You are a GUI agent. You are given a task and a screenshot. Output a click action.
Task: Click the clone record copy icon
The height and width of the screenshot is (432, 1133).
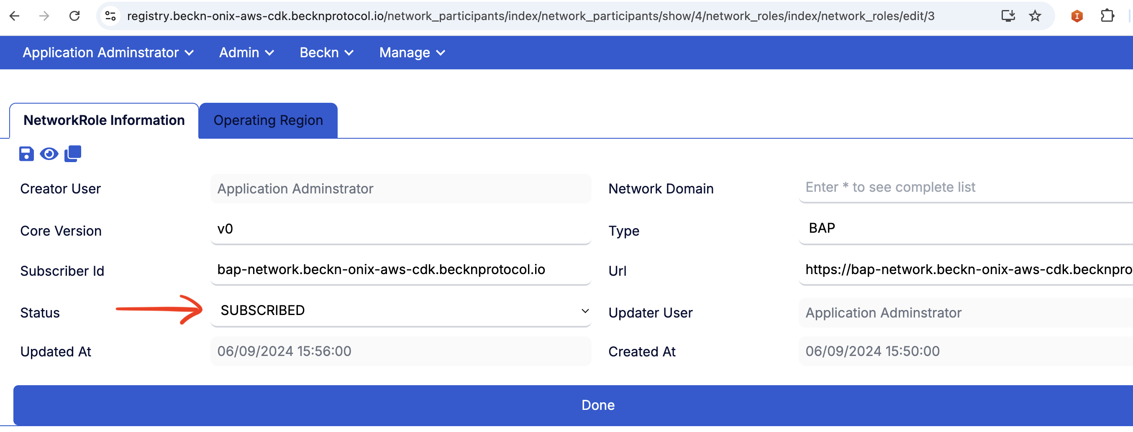(72, 154)
